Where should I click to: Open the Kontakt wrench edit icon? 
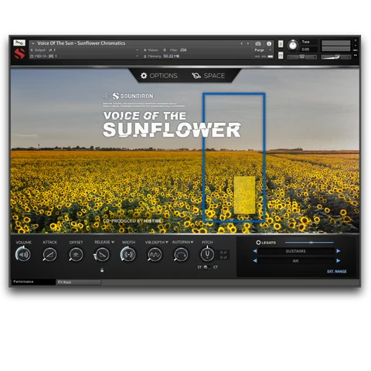19,43
